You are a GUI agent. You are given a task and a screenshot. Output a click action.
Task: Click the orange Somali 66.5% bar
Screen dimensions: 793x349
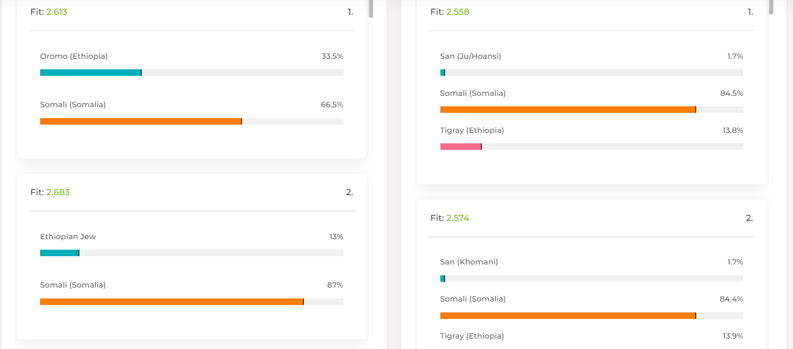point(140,122)
